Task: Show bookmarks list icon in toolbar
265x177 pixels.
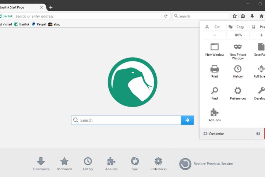Action: click(243, 16)
